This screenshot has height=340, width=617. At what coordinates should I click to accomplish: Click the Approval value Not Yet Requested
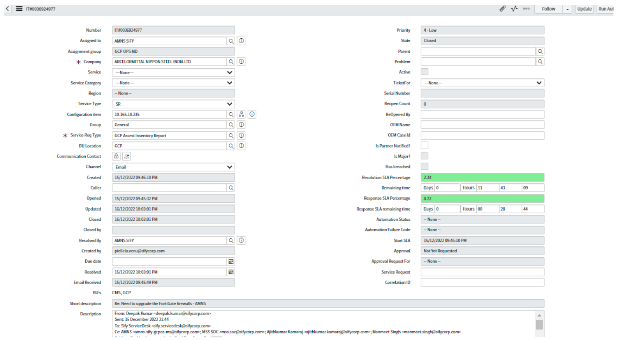pyautogui.click(x=482, y=251)
